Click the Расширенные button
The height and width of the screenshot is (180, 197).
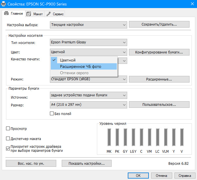pyautogui.click(x=159, y=79)
